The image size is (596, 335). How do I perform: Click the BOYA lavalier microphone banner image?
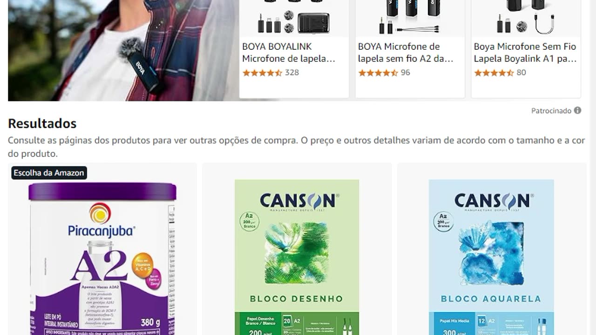[x=123, y=50]
